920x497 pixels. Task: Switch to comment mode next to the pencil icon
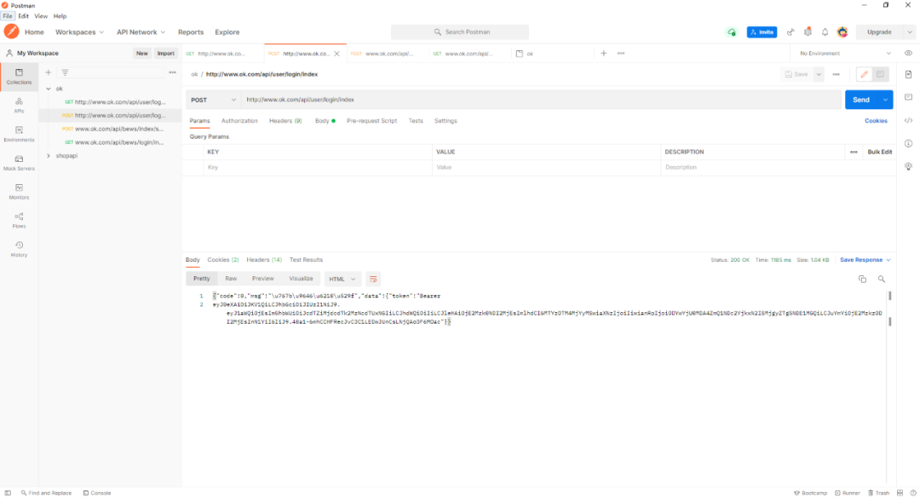point(880,75)
